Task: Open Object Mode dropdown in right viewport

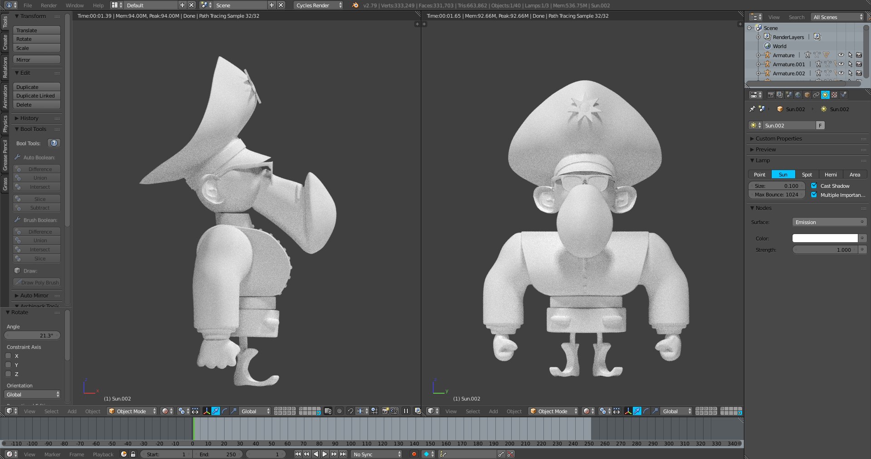Action: 553,411
